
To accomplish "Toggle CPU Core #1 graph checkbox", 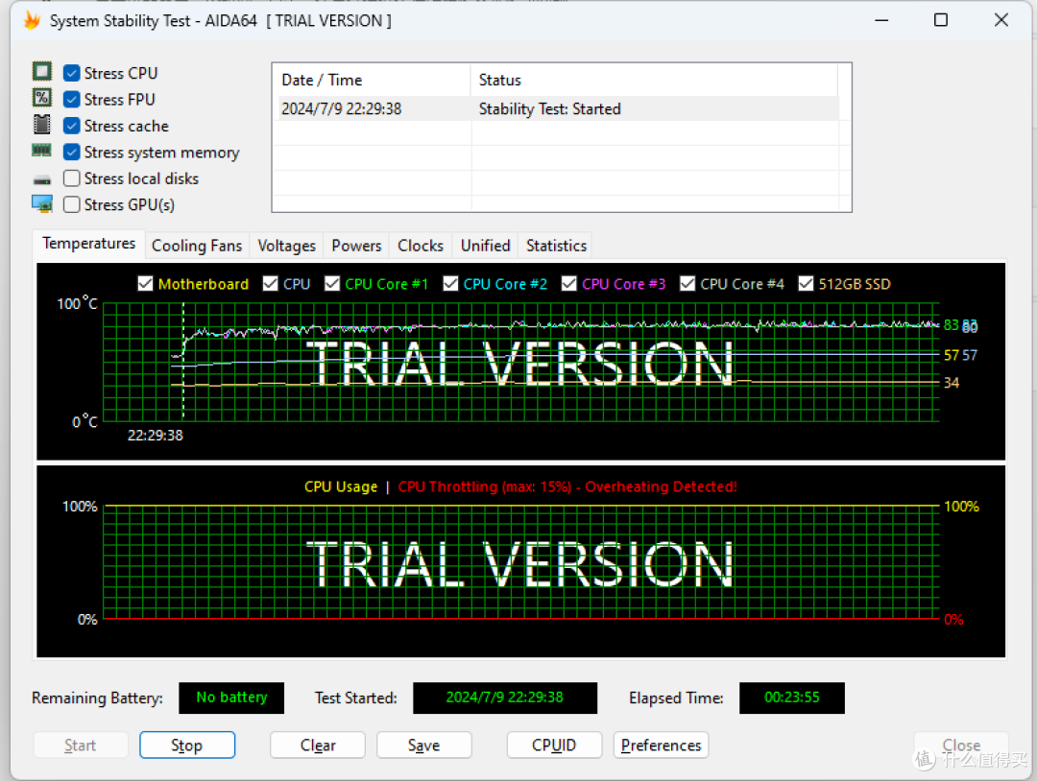I will (332, 283).
